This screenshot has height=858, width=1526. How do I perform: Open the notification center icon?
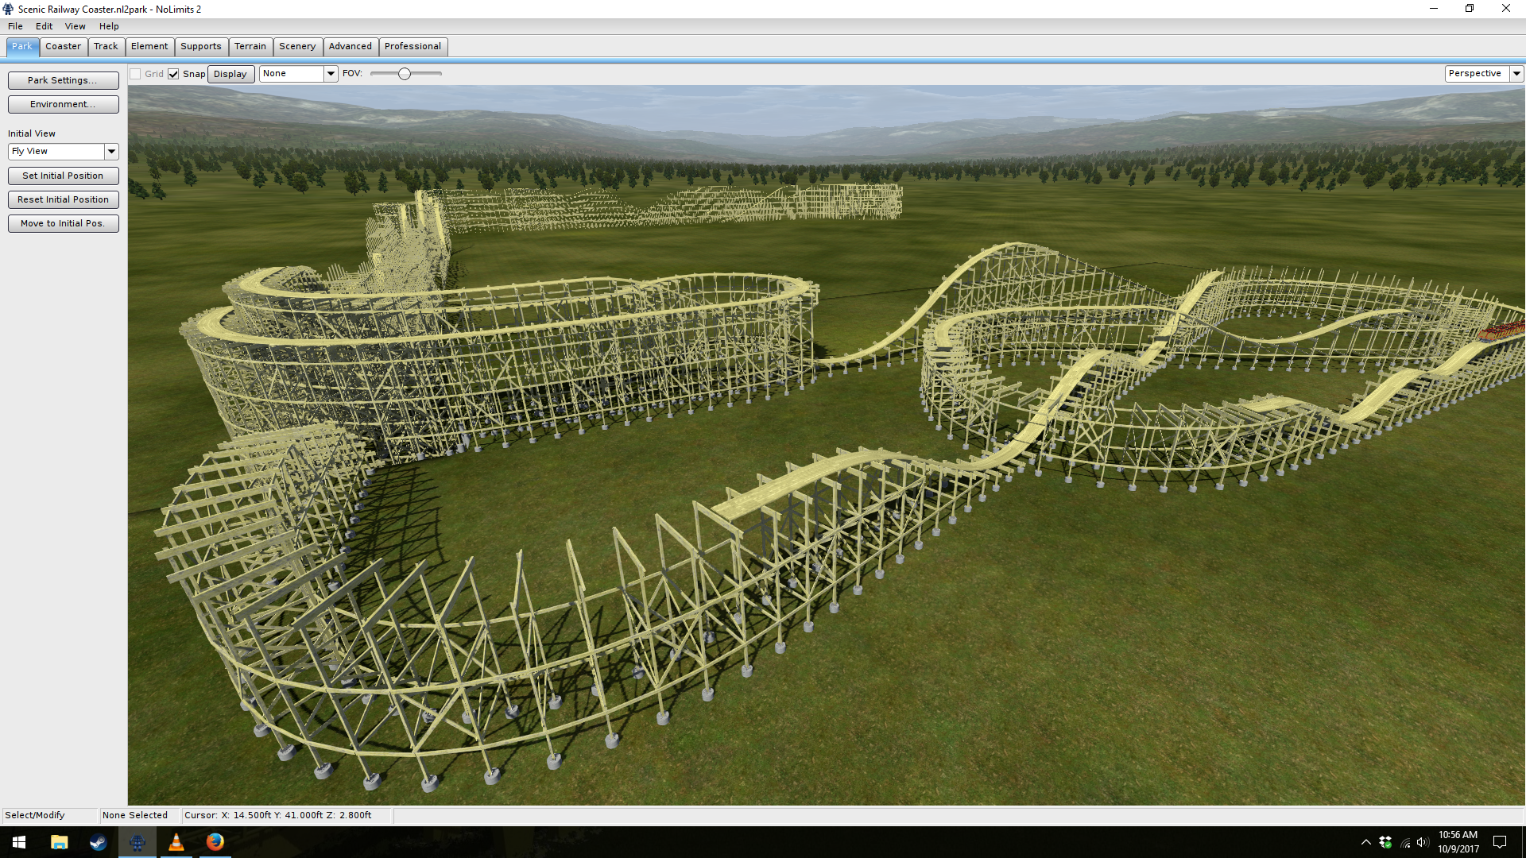tap(1500, 842)
